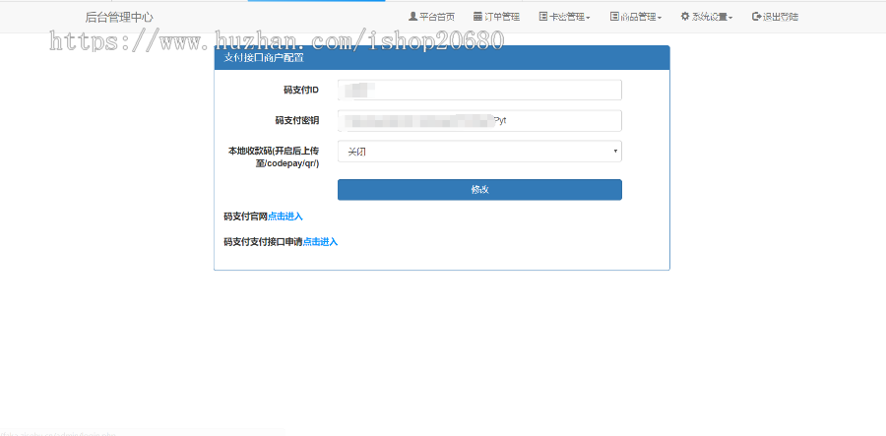Click the list icon beside 商品管理
Viewport: 886px width, 436px height.
click(614, 17)
